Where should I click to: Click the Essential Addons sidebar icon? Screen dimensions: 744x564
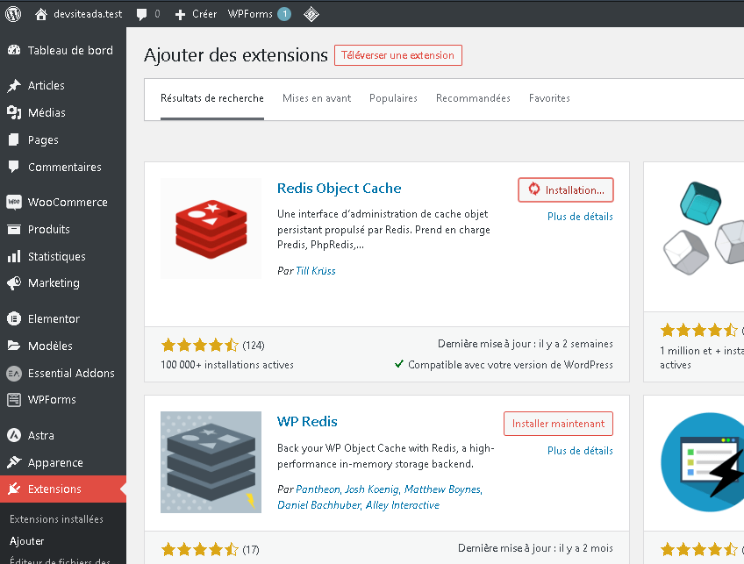coord(14,373)
